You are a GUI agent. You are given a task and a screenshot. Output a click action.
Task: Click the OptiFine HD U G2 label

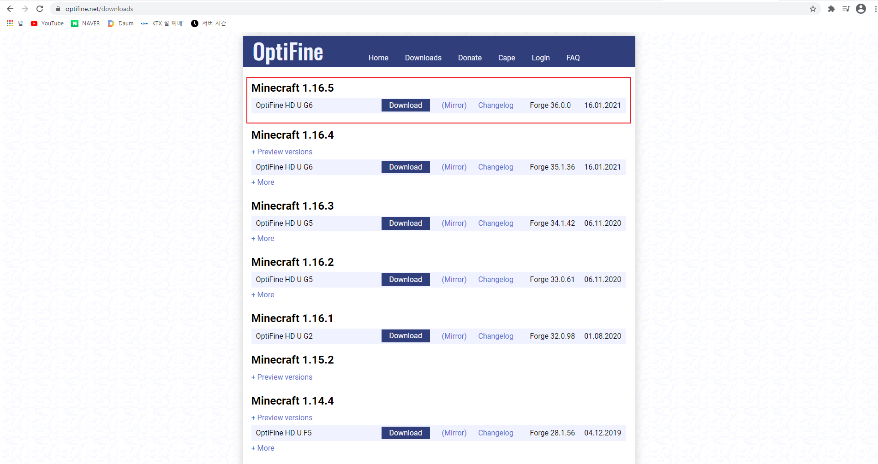click(x=284, y=336)
